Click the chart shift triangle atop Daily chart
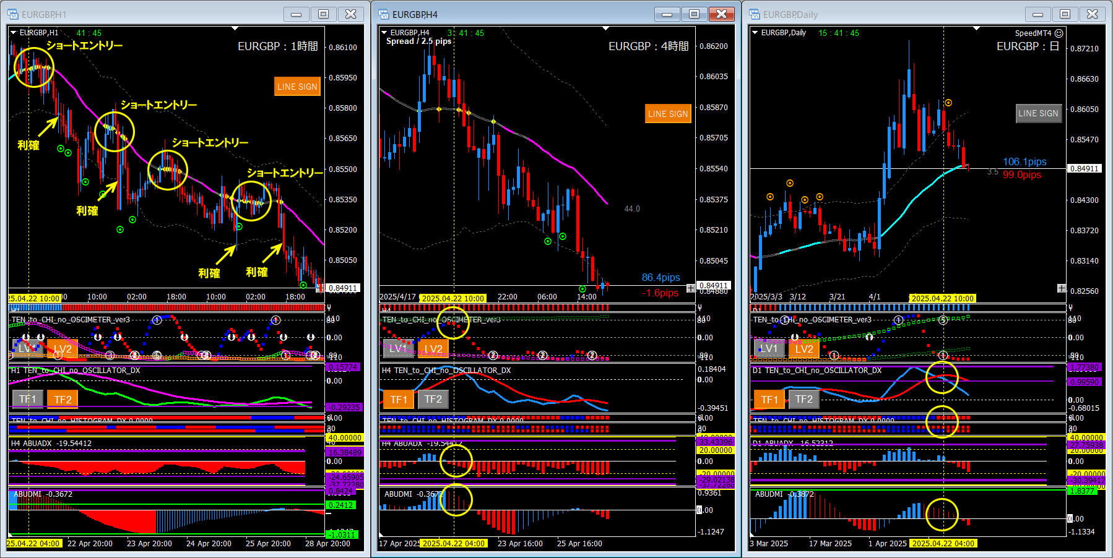 point(977,28)
